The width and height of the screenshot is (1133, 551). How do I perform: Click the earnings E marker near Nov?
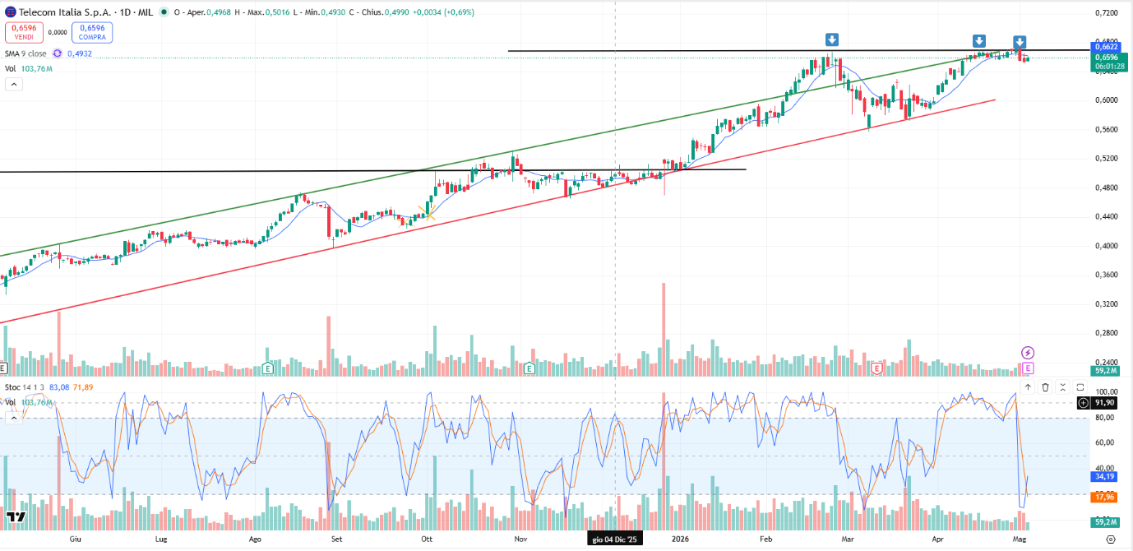click(x=530, y=368)
